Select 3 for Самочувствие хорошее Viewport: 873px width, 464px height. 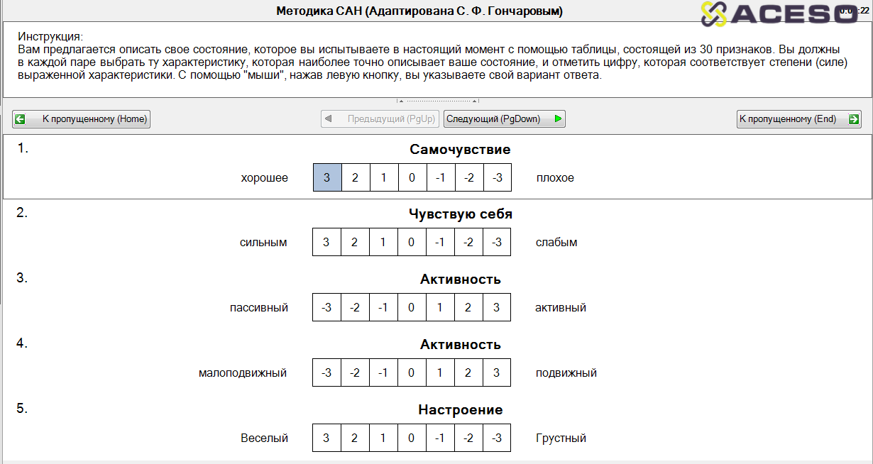(327, 177)
